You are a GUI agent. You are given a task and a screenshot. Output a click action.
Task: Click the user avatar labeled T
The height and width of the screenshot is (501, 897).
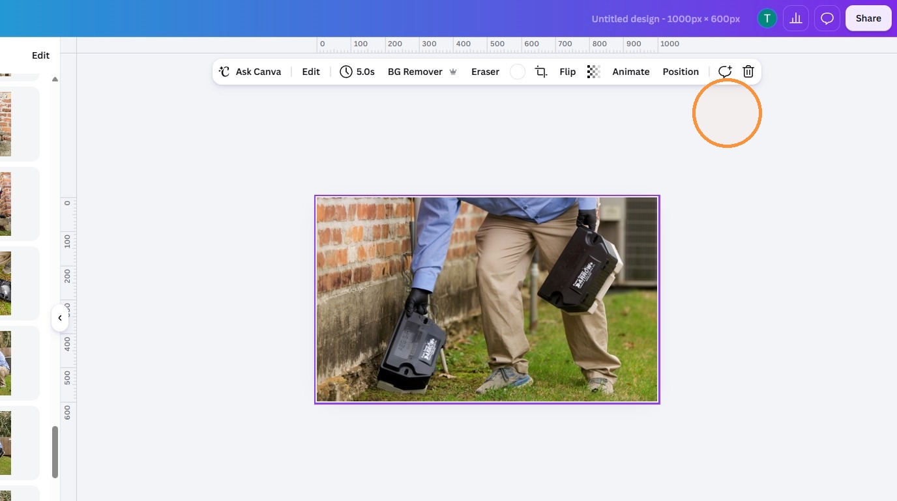(767, 18)
